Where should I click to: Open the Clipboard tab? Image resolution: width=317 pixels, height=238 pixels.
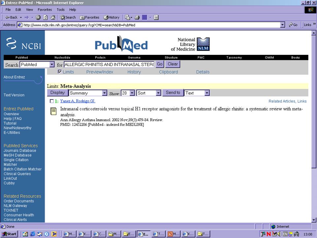coord(168,72)
